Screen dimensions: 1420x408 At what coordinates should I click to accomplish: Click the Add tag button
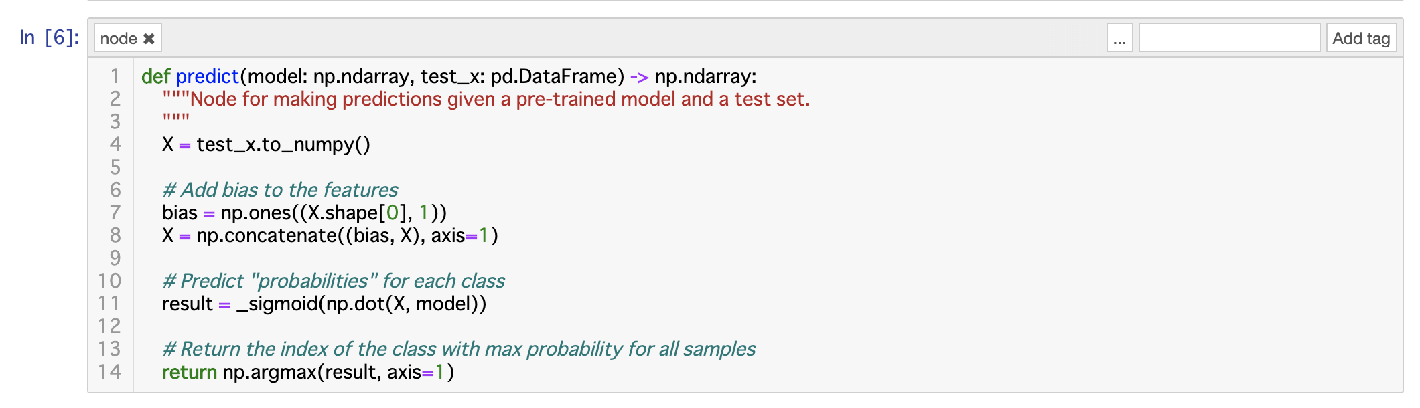coord(1361,38)
